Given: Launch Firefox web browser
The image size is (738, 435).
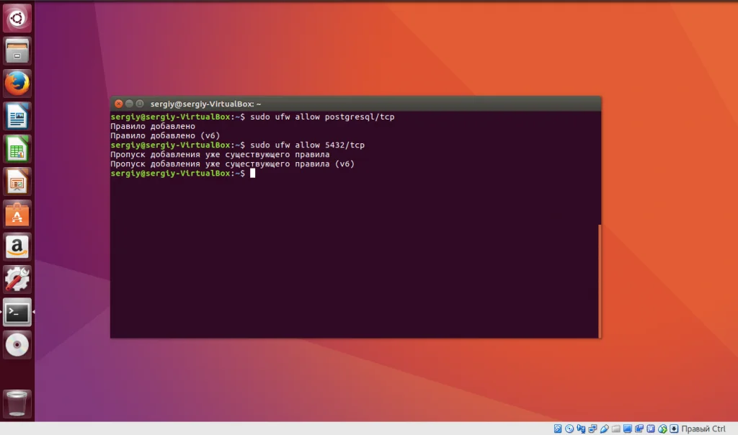Looking at the screenshot, I should click(17, 84).
